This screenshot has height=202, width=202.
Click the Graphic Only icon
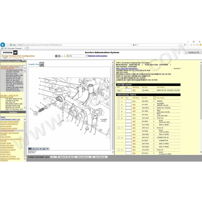click(x=42, y=64)
